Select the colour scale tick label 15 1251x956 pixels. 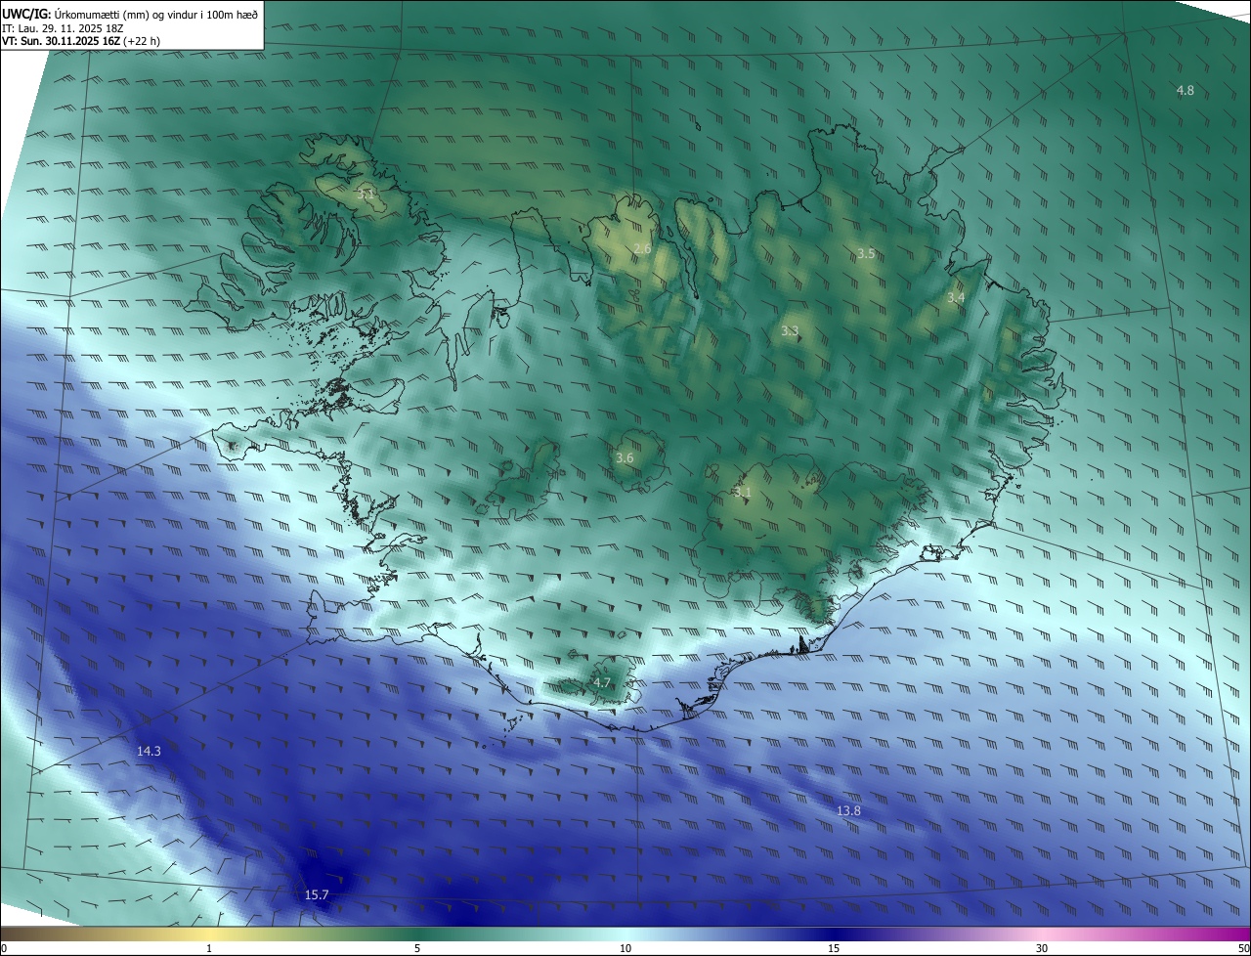pyautogui.click(x=834, y=948)
